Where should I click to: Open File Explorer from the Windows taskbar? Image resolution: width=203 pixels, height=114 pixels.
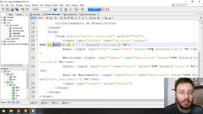(11, 111)
